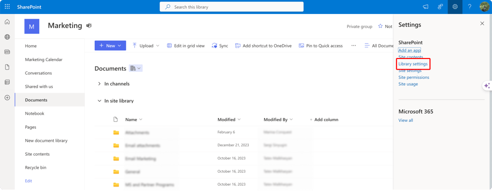Open the app launcher waffle icon

coord(7,7)
